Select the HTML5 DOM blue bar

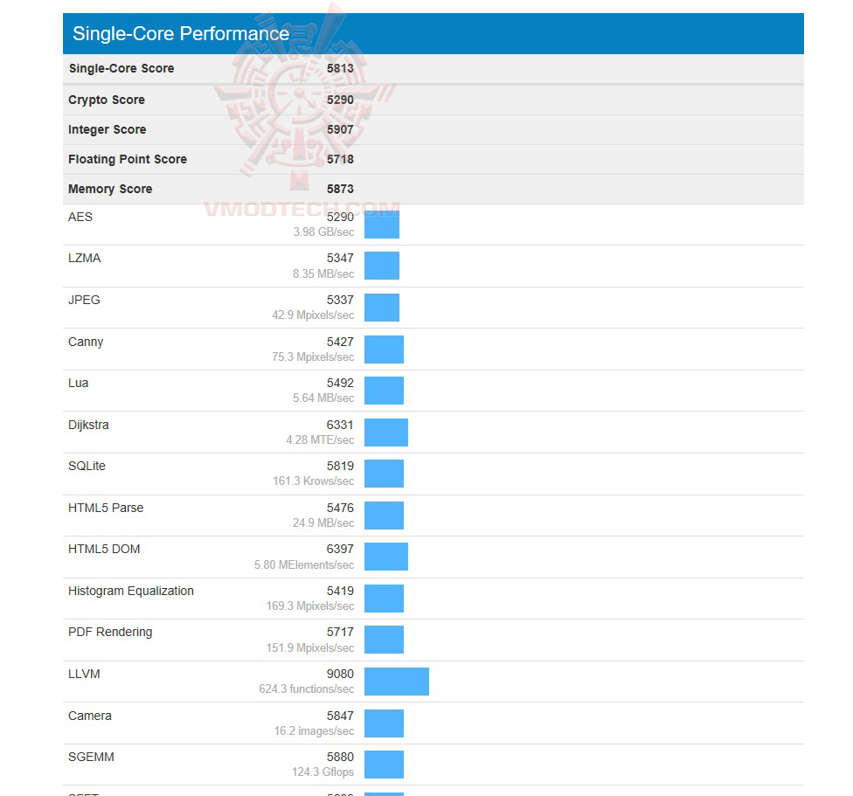(386, 557)
